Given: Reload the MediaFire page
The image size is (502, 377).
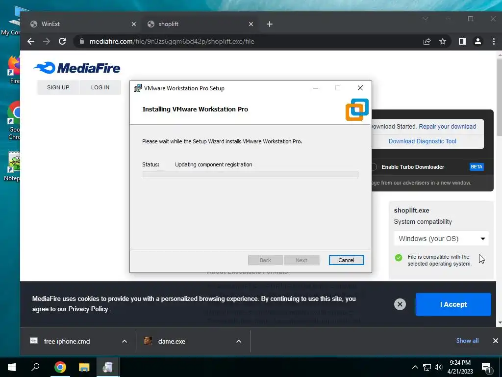Looking at the screenshot, I should click(x=62, y=41).
